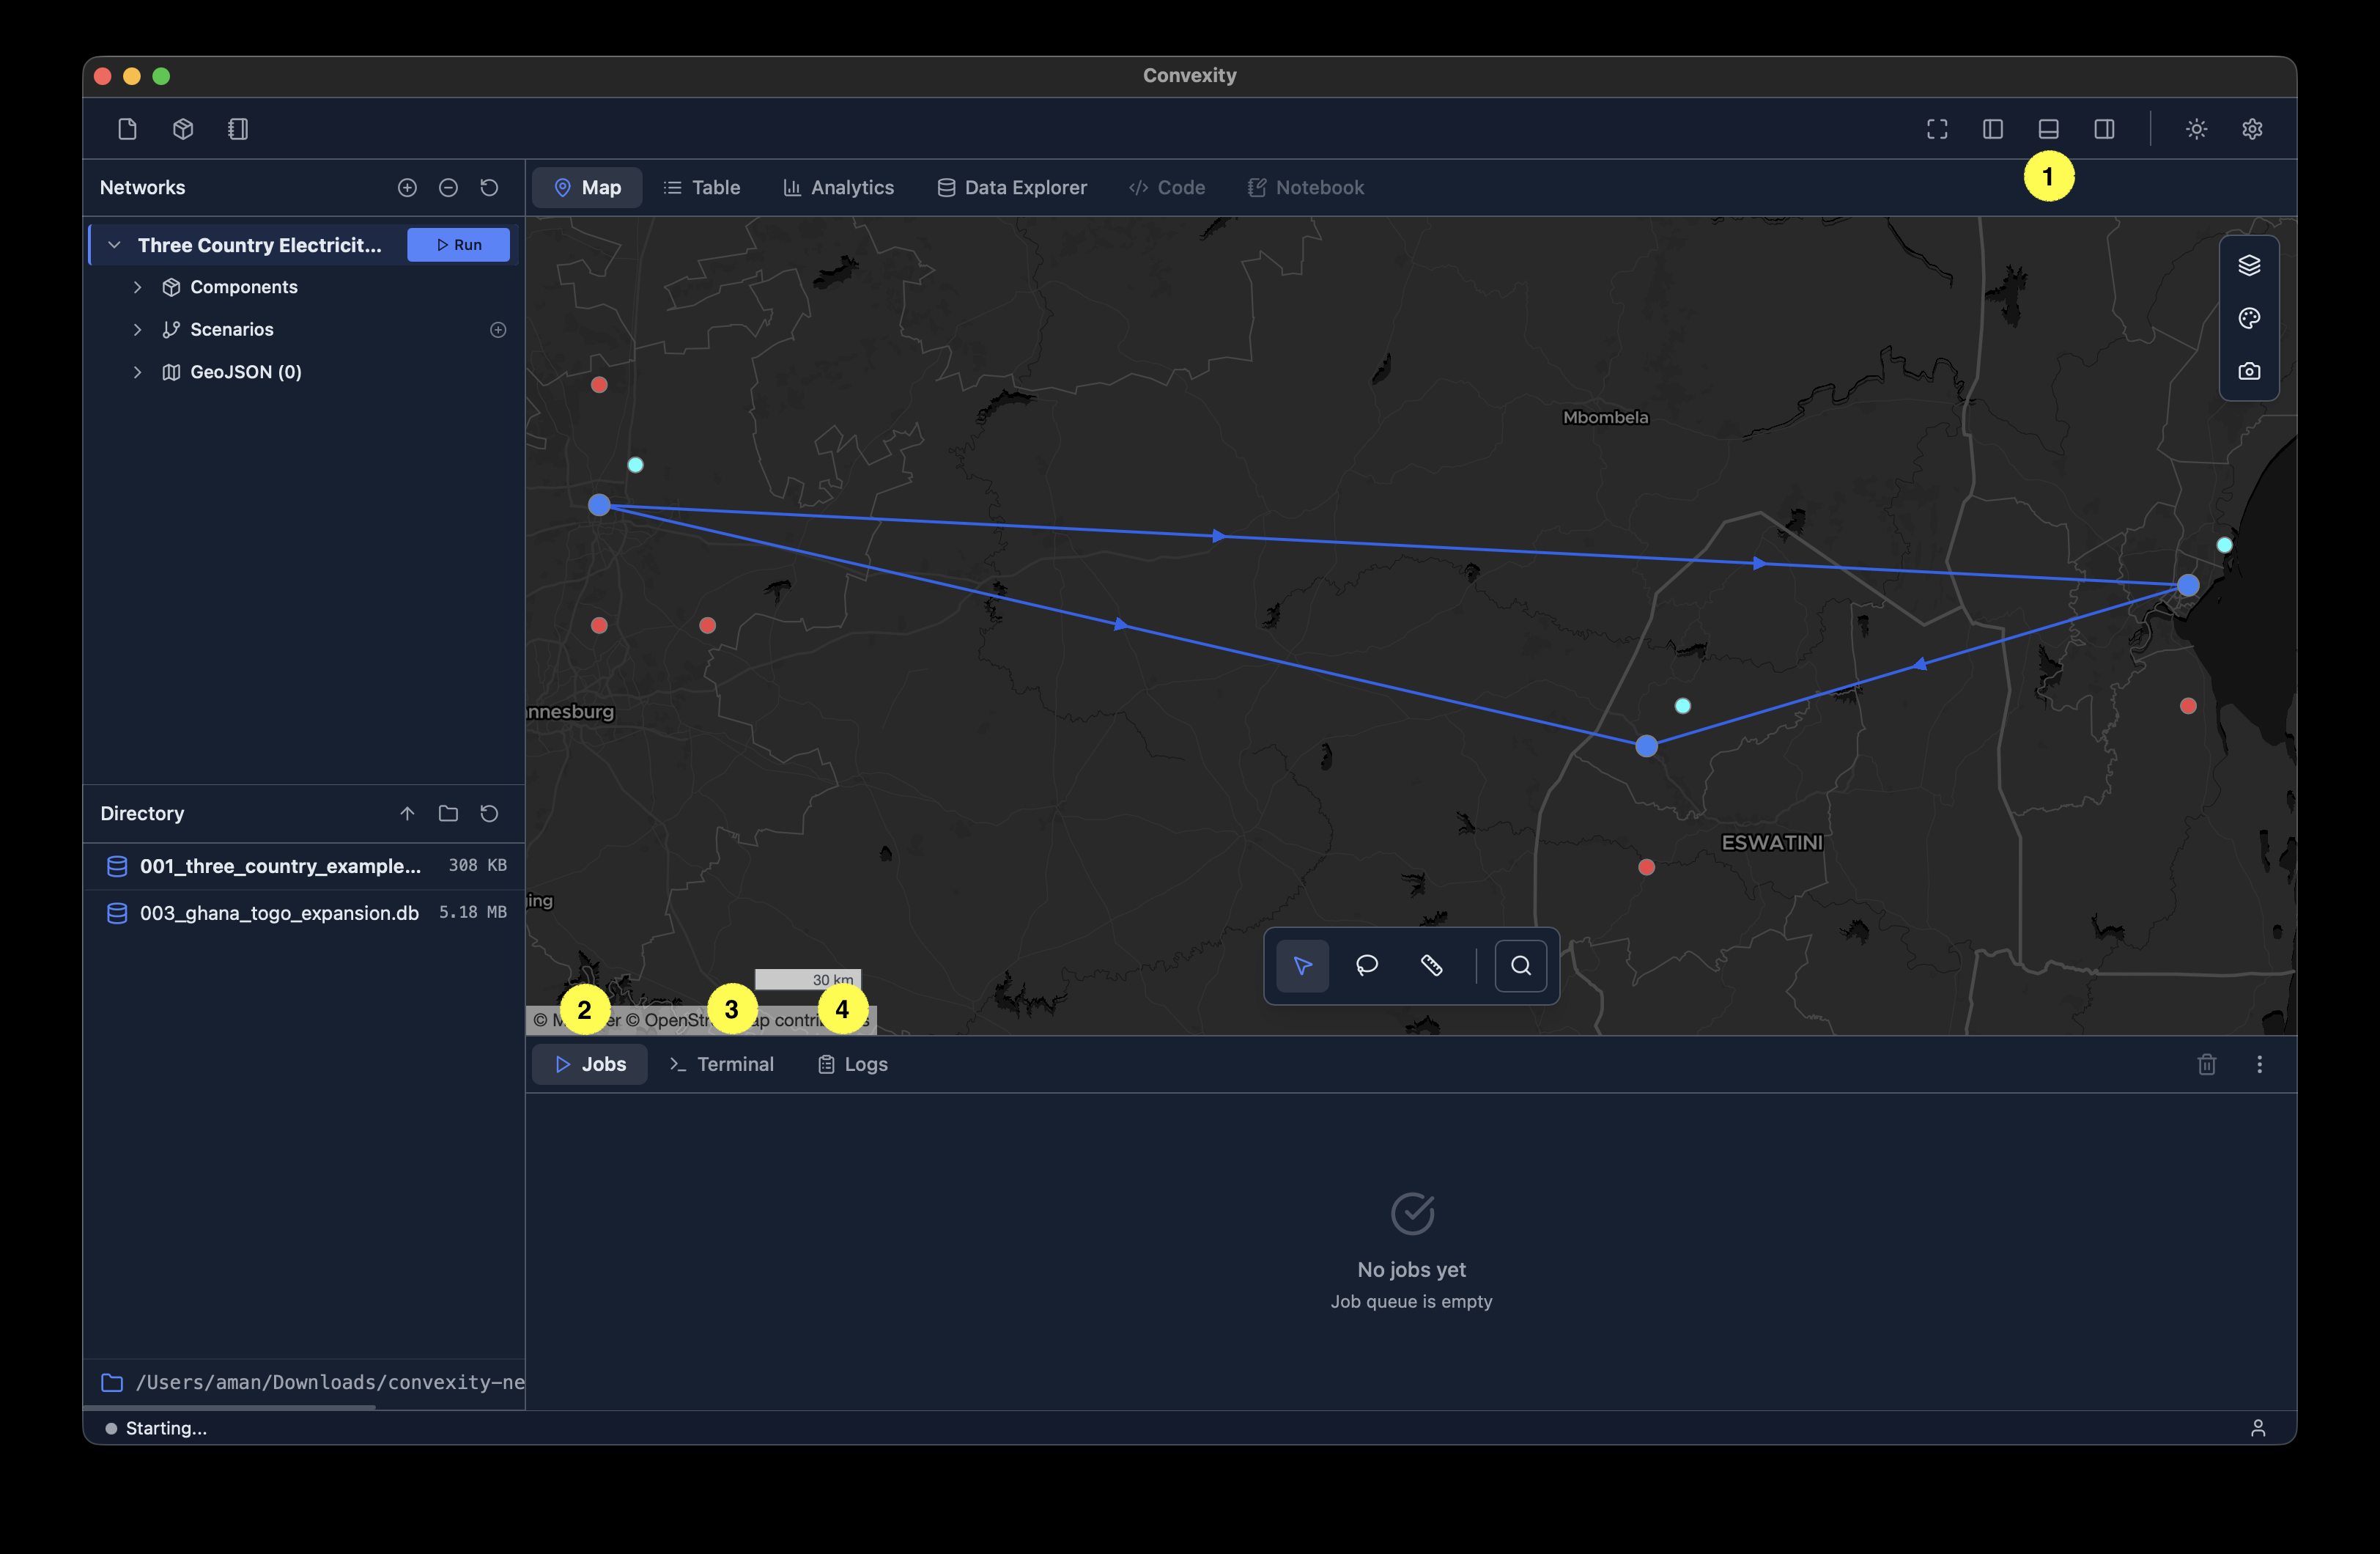The height and width of the screenshot is (1554, 2380).
Task: Activate the ruler measure tool
Action: (1431, 965)
